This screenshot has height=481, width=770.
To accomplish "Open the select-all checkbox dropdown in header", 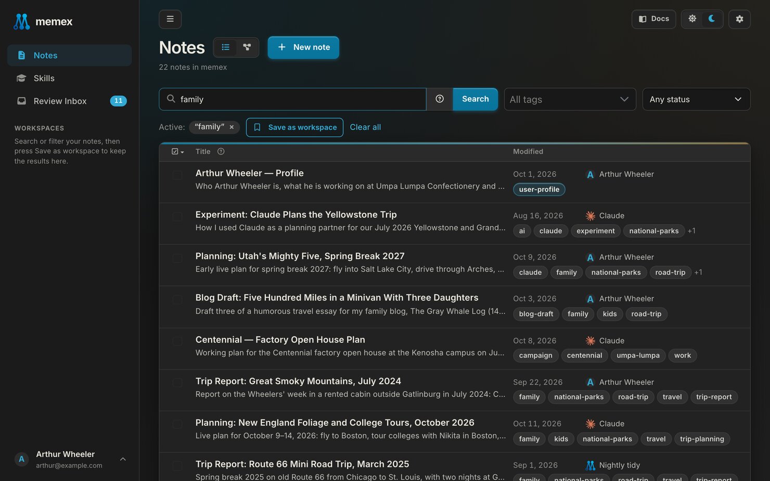I will pos(178,152).
